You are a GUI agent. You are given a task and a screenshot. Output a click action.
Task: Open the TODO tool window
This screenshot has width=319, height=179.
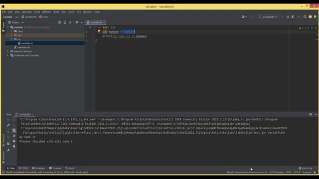coord(23,168)
